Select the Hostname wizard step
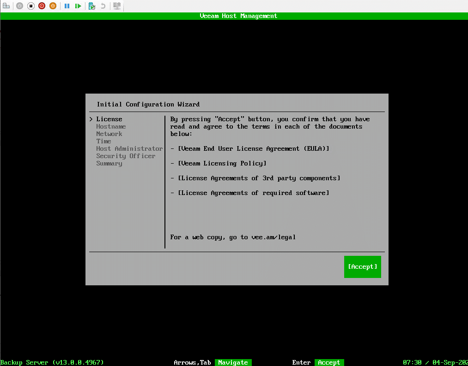Image resolution: width=468 pixels, height=366 pixels. click(111, 126)
